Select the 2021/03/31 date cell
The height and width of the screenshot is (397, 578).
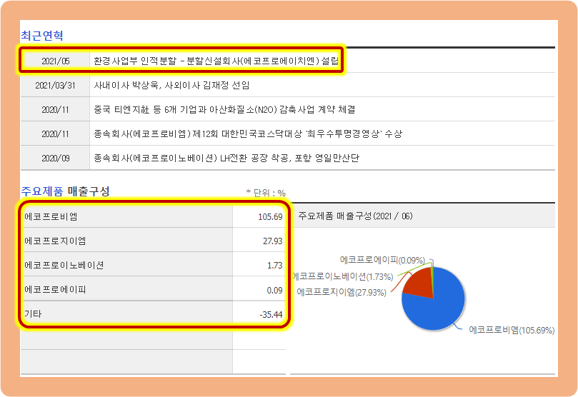point(55,86)
